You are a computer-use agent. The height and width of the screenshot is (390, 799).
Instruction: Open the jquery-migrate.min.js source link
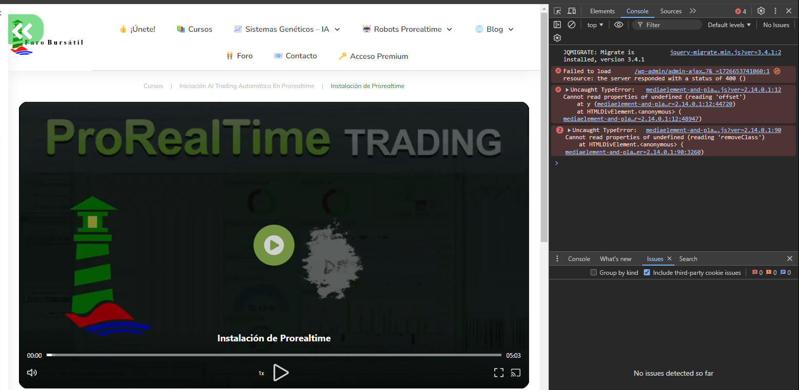(x=725, y=52)
